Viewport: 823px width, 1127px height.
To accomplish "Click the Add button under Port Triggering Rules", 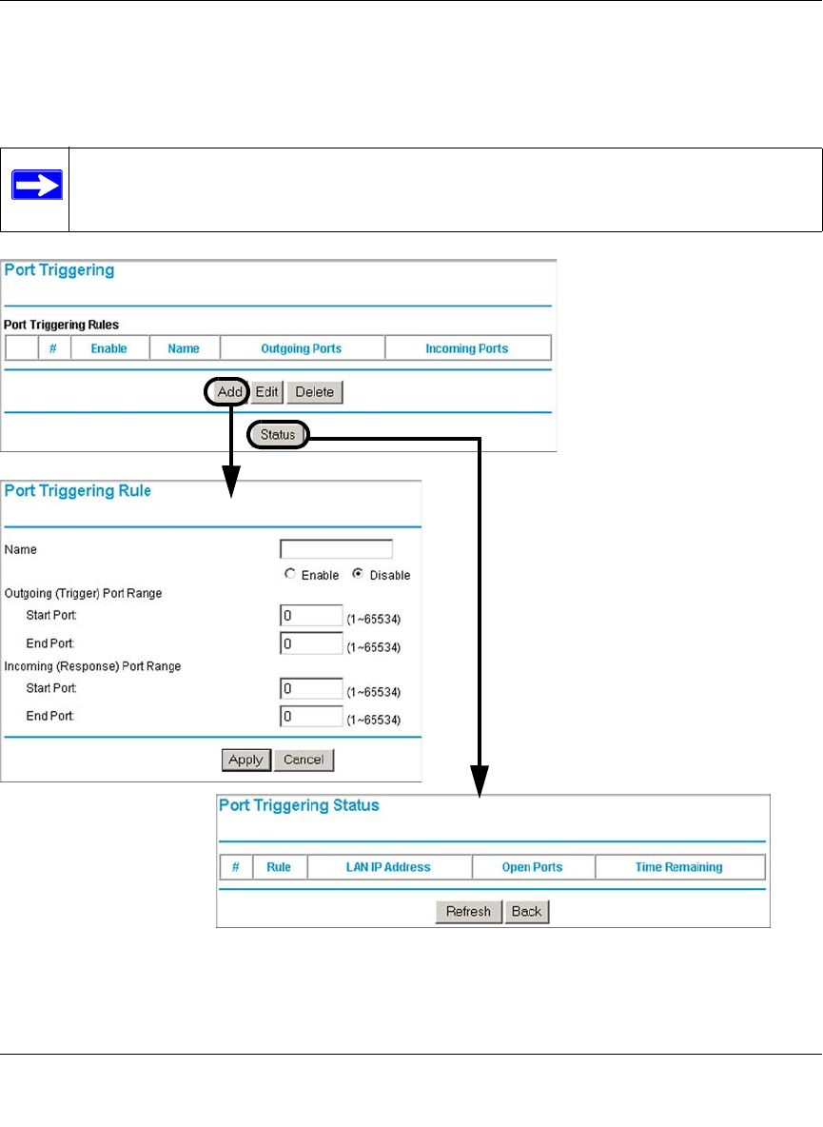I will point(229,392).
